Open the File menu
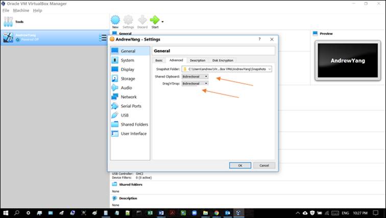This screenshot has width=386, height=218. (6, 10)
